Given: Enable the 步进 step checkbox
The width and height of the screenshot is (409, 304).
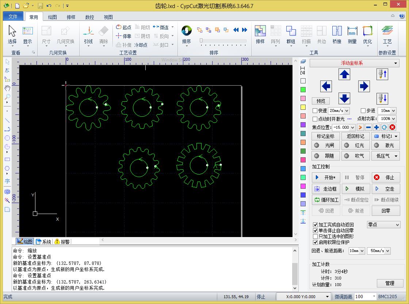Looking at the screenshot, I should click(x=363, y=110).
